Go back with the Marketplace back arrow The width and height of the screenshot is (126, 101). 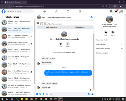coord(3,17)
